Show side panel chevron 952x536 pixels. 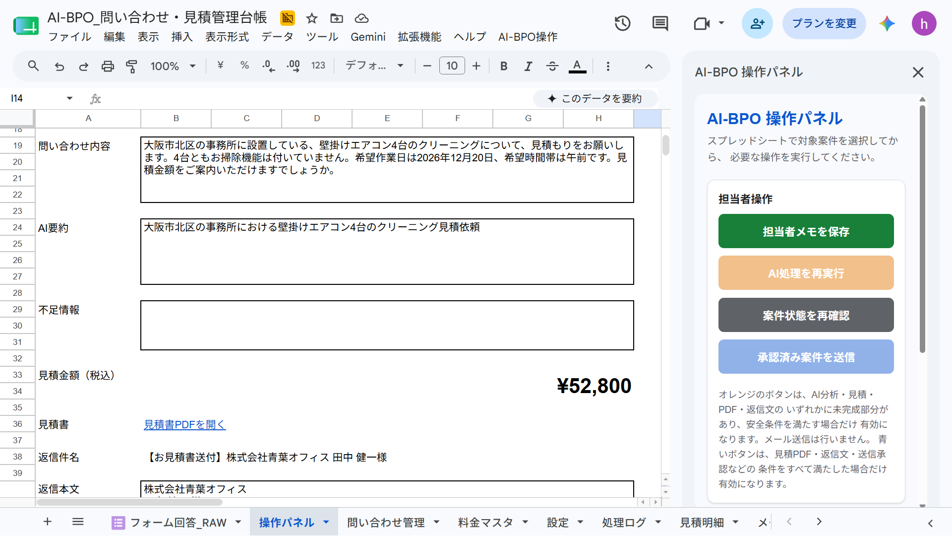pyautogui.click(x=930, y=523)
